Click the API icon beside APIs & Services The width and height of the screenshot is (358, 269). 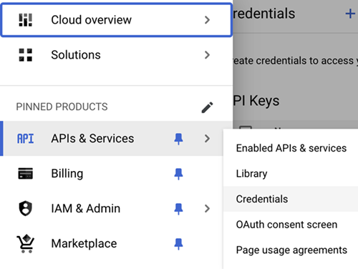pos(25,139)
